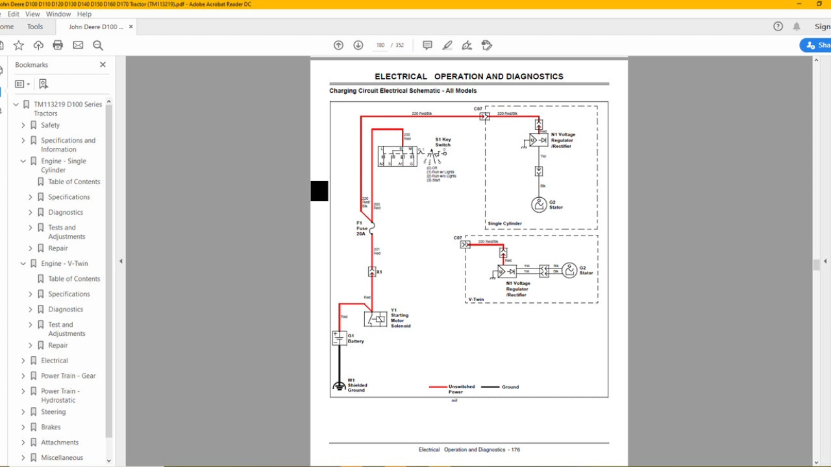Open the Attachments bookmark
The width and height of the screenshot is (831, 467).
click(60, 442)
